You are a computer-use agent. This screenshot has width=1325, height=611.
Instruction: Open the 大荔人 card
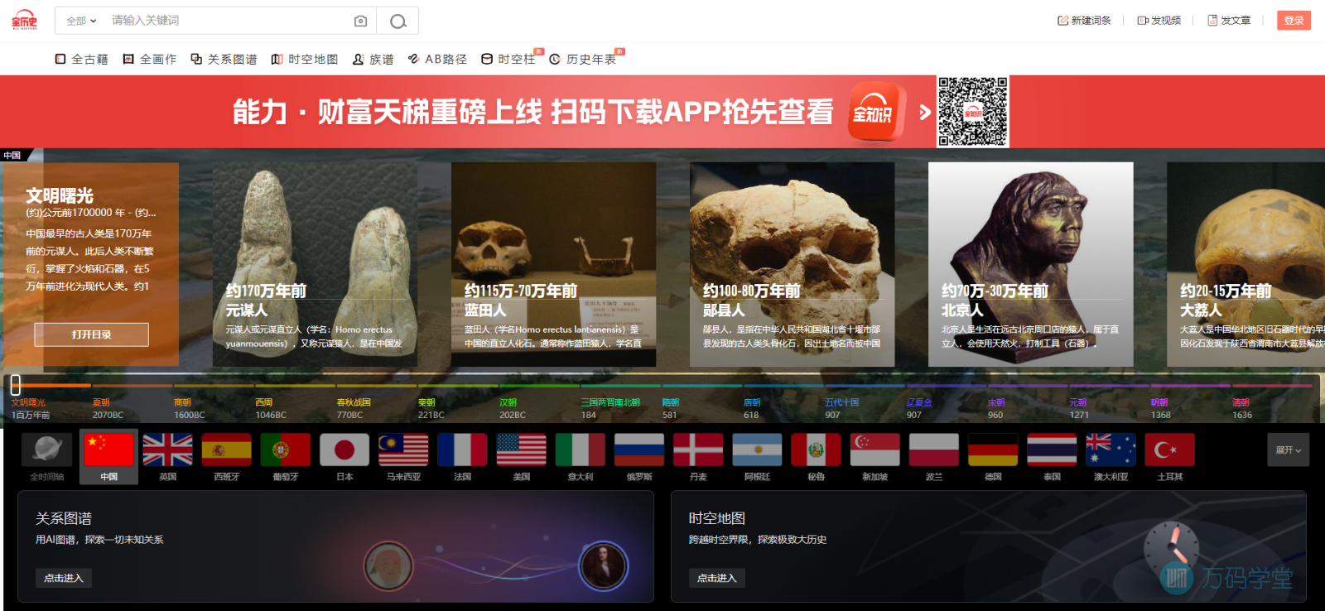[1245, 264]
